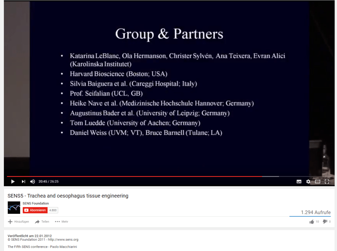Add the video to playlist via Hinzufügen
Image resolution: width=337 pixels, height=251 pixels.
pos(18,222)
